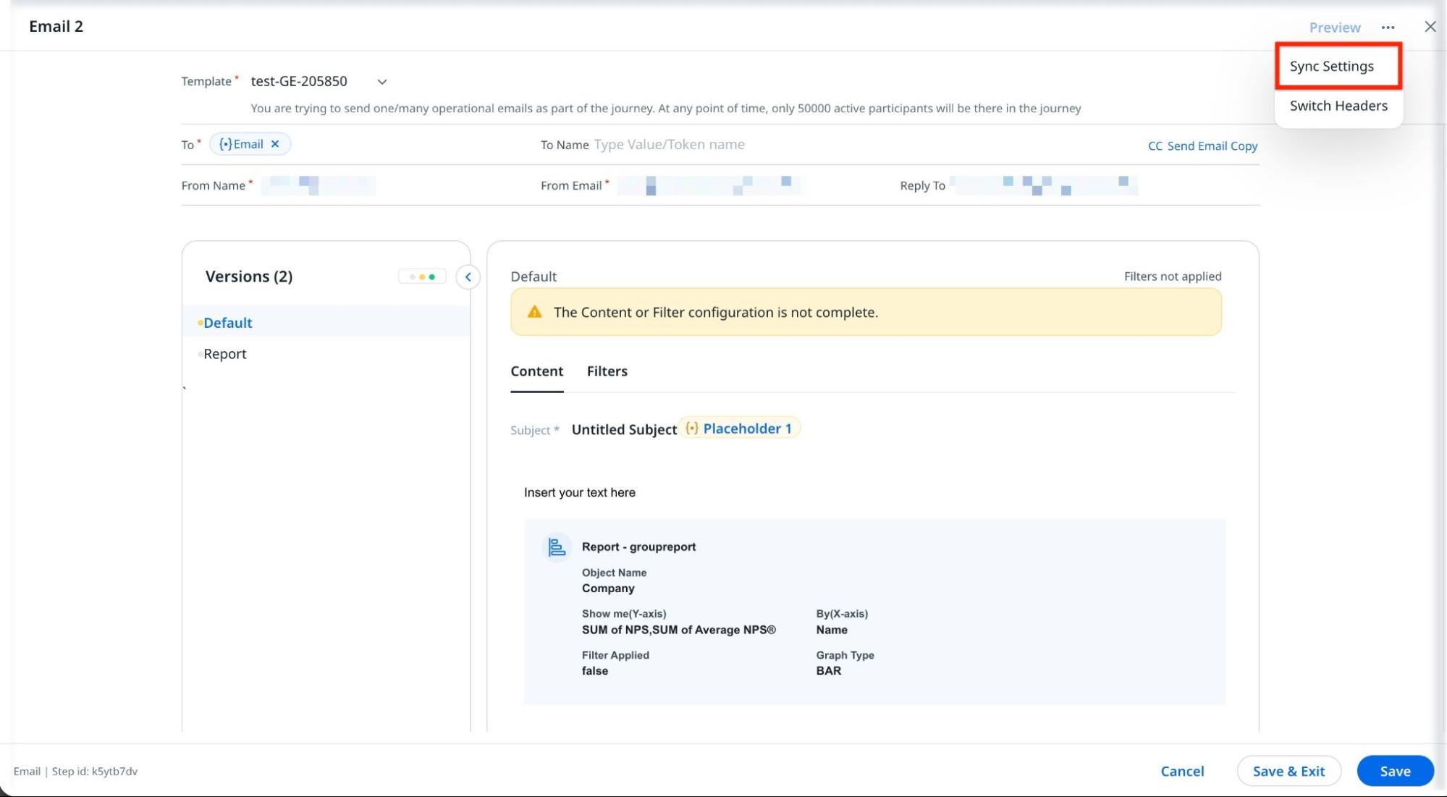The image size is (1447, 797).
Task: Click the bar chart report icon
Action: click(x=556, y=547)
